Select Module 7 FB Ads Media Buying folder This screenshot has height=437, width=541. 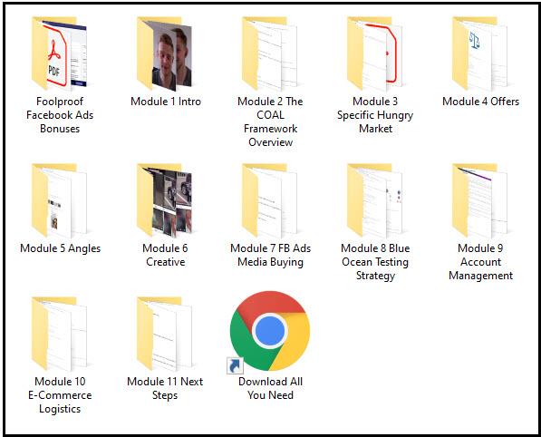[x=270, y=200]
